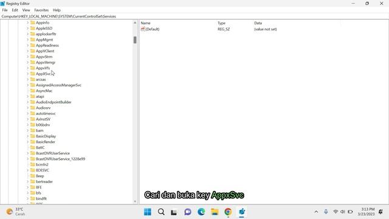Select the arcsas folder icon
The width and height of the screenshot is (389, 219).
point(32,80)
